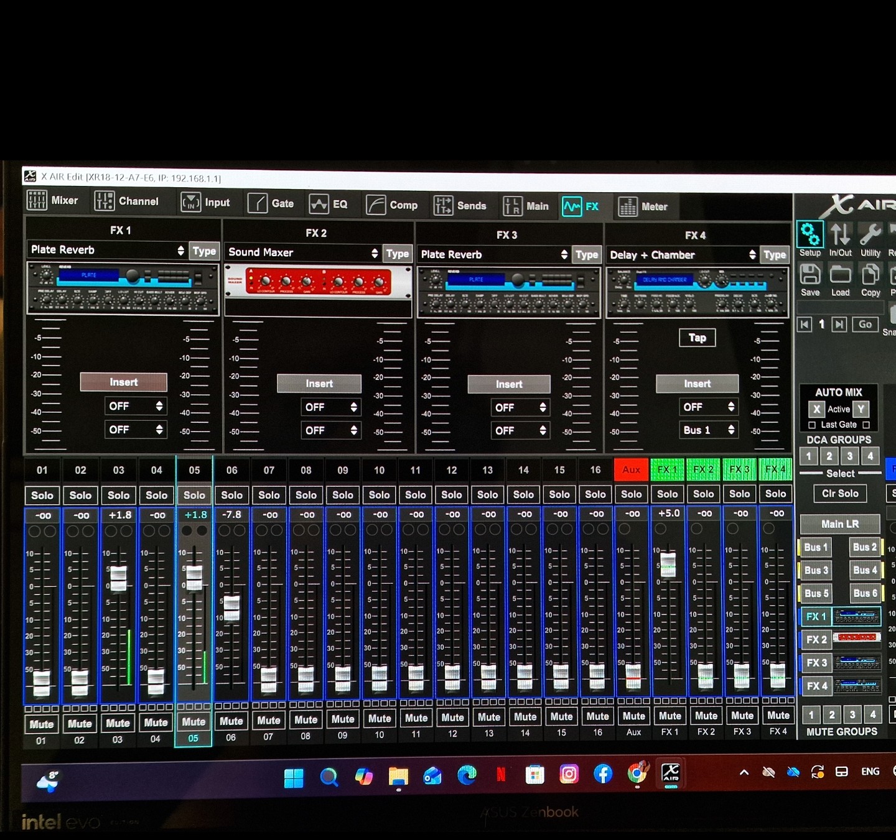Screen dimensions: 896x840
Task: Click the FX 4 Tap tempo button
Action: [697, 338]
